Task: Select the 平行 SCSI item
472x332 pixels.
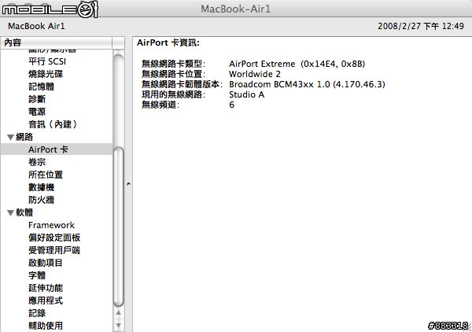Action: click(x=47, y=61)
